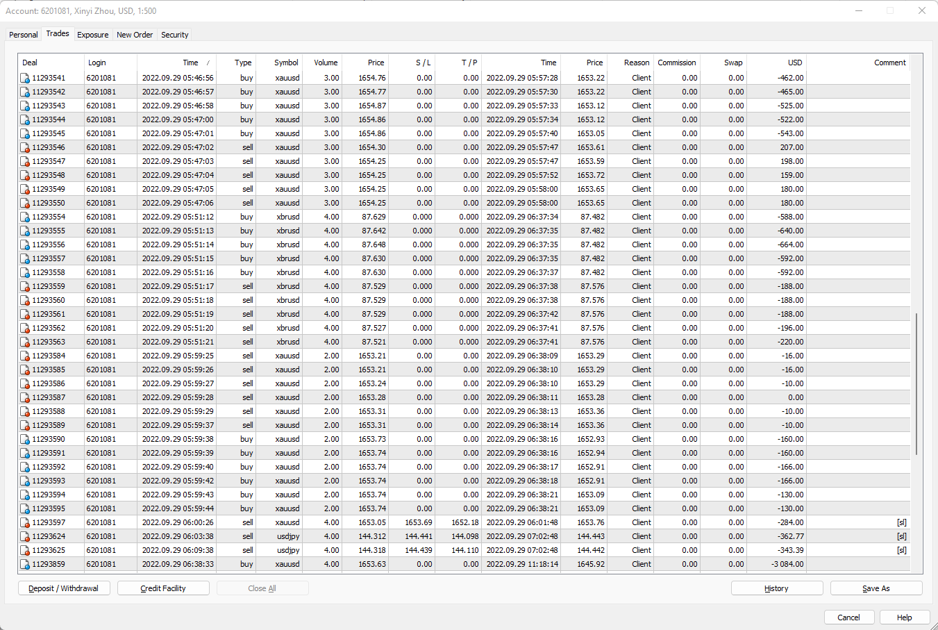The width and height of the screenshot is (938, 630).
Task: Switch to the Trades tab
Action: click(58, 33)
